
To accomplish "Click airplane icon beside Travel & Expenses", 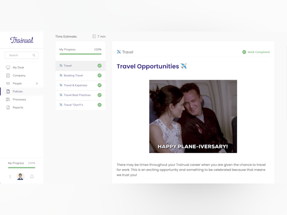I will (61, 85).
